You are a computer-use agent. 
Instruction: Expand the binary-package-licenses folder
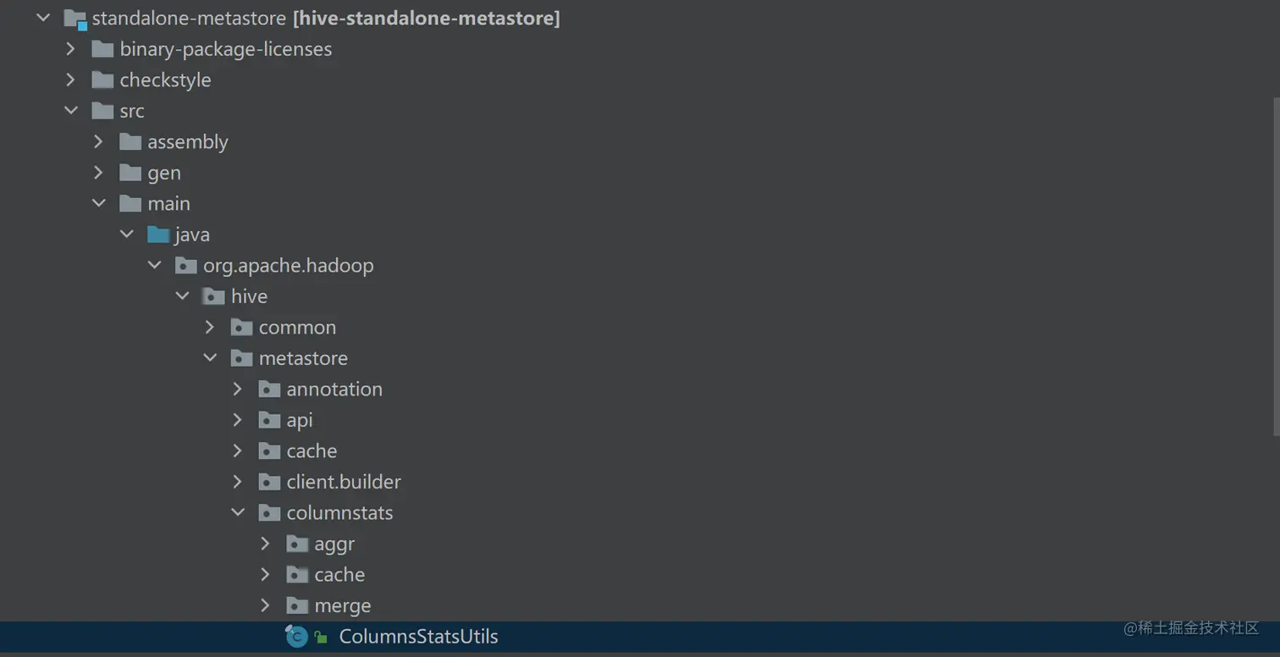tap(71, 49)
